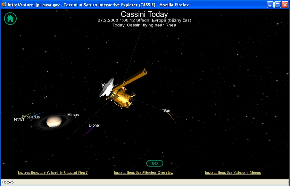
Task: Click the Cassini spacecraft model
Action: pos(123,89)
